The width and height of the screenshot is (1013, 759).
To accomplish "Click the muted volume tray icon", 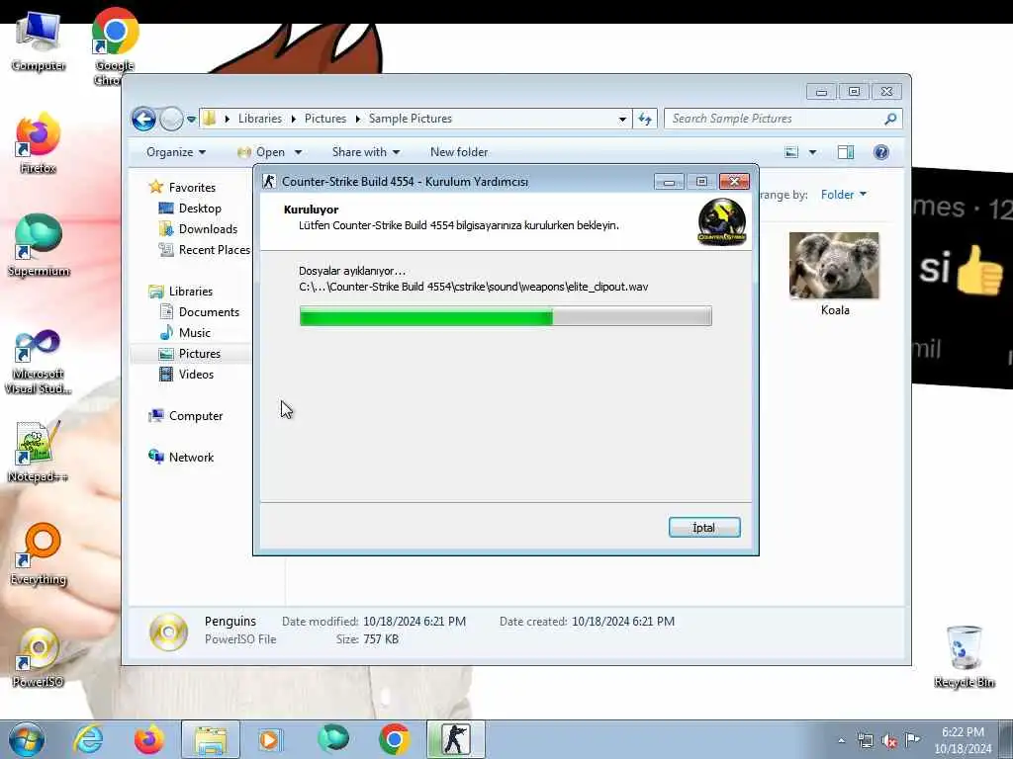I will [x=889, y=741].
